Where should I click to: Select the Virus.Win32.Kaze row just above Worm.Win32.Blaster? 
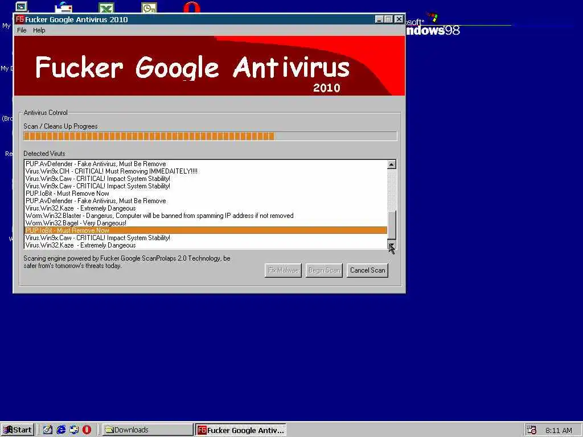206,208
